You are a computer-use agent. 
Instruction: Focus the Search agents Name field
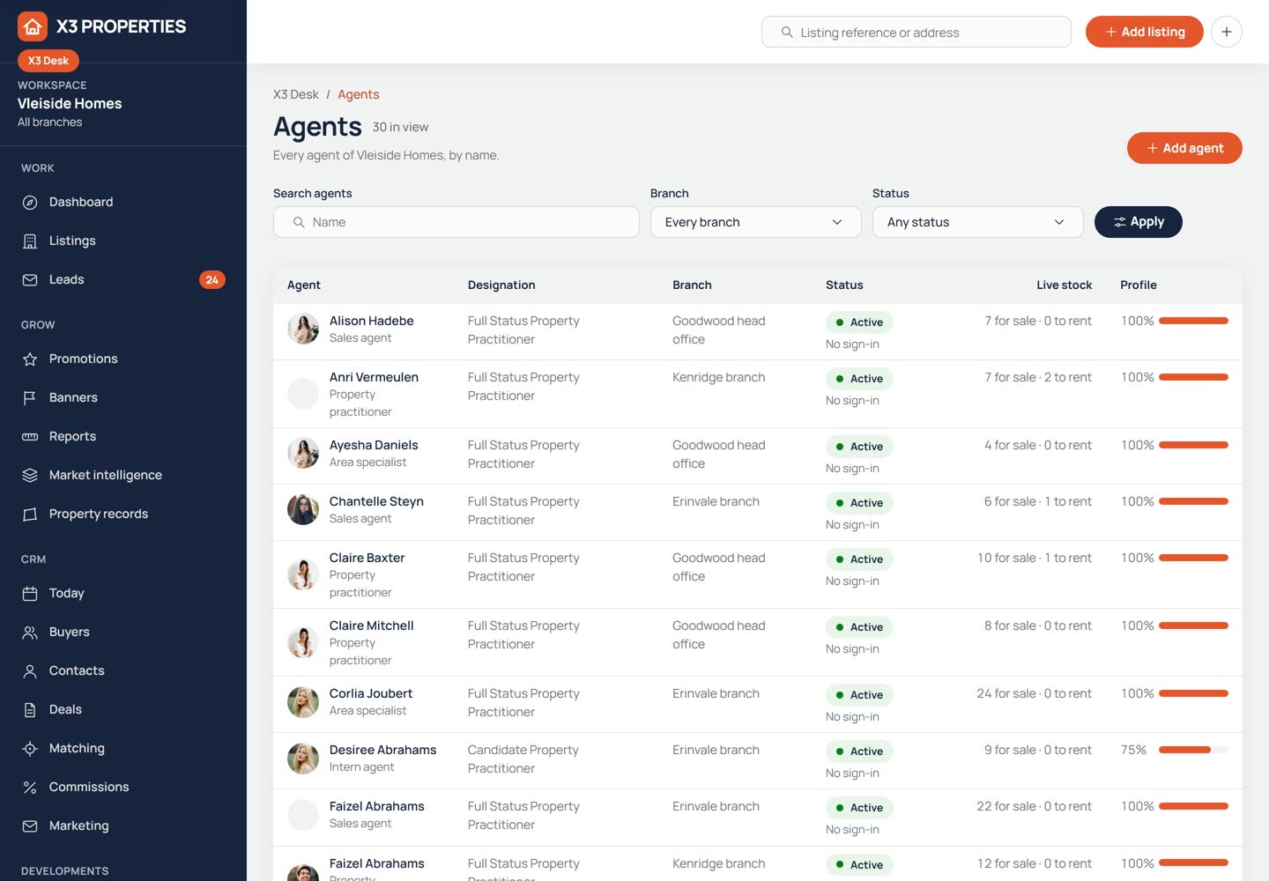click(456, 222)
